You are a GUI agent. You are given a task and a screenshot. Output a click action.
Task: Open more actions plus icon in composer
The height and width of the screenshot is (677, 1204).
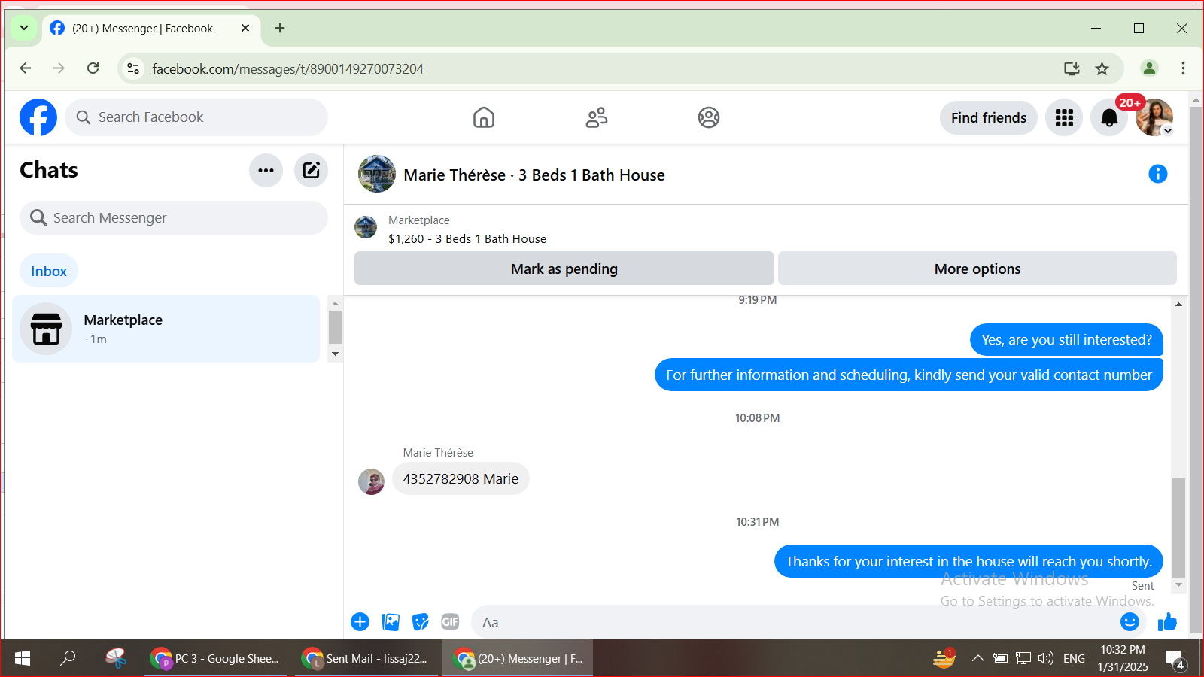pos(360,622)
